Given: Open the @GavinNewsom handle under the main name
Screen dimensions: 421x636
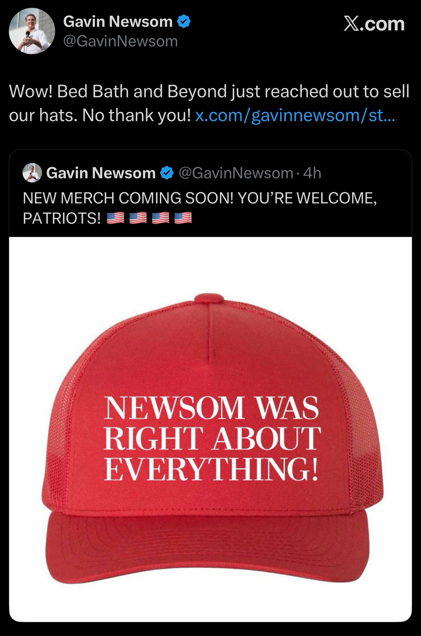Looking at the screenshot, I should [x=120, y=41].
